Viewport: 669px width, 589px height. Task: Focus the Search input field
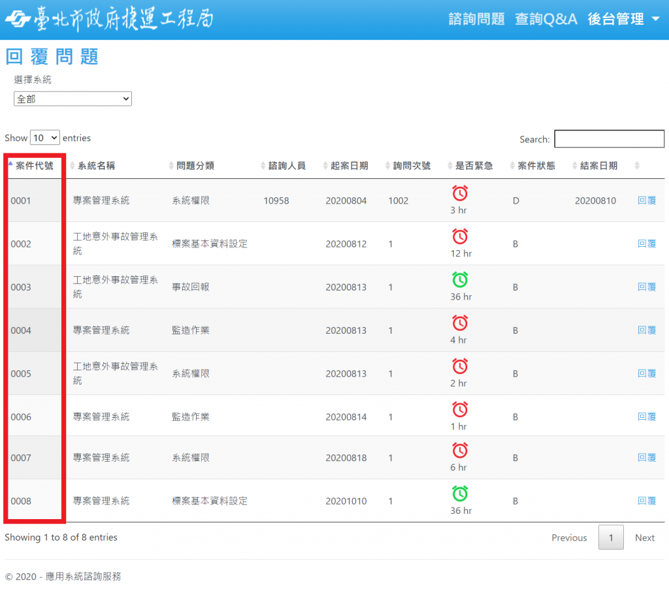(609, 139)
